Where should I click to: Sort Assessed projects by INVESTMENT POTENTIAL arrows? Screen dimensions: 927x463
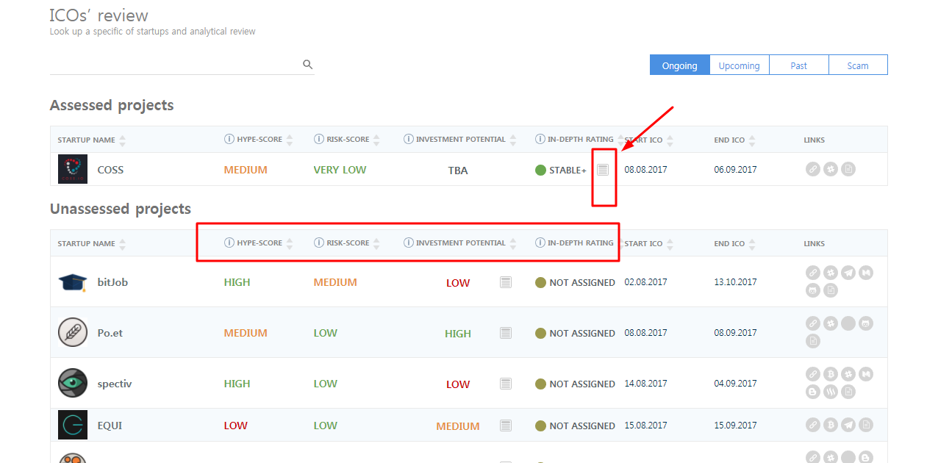click(513, 140)
